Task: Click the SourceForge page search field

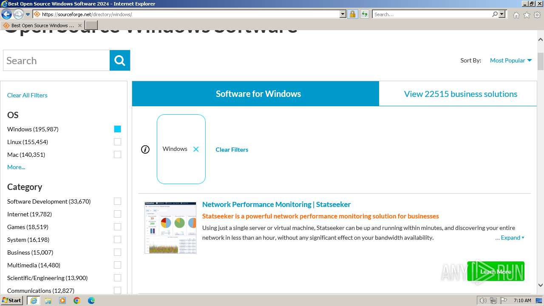Action: (x=56, y=60)
